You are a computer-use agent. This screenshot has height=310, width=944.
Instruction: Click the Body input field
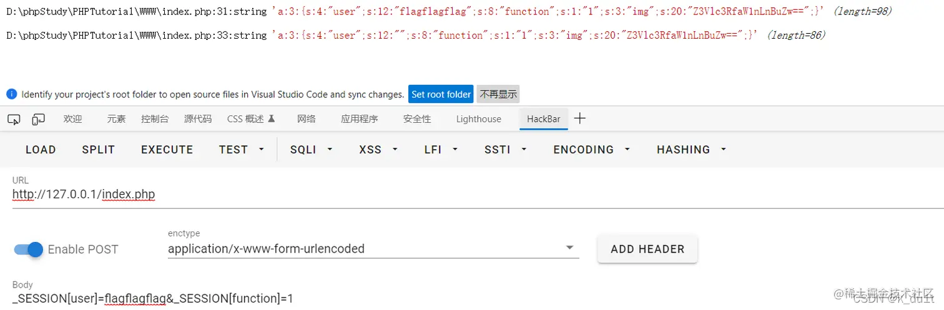coord(478,298)
